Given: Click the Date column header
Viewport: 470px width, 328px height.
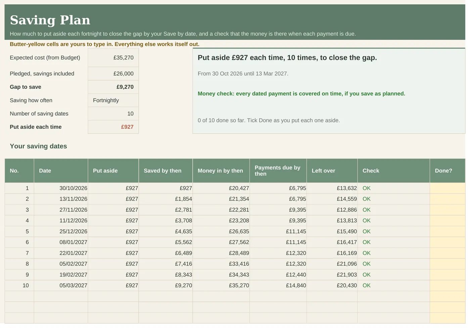Looking at the screenshot, I should pos(61,171).
